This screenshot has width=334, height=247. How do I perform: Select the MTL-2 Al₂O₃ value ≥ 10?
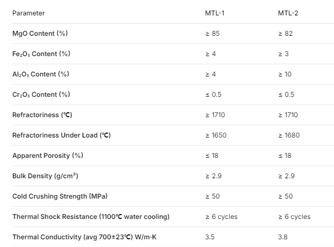(285, 74)
